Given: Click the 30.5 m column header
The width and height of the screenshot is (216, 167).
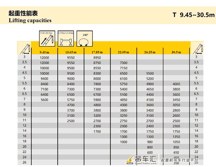Looking at the screenshot, I should [176, 52].
